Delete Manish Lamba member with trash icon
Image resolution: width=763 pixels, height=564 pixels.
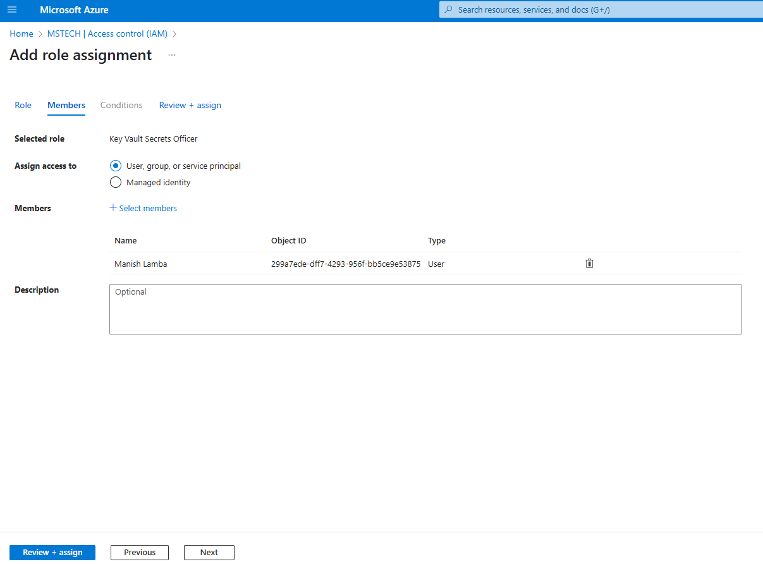click(589, 264)
